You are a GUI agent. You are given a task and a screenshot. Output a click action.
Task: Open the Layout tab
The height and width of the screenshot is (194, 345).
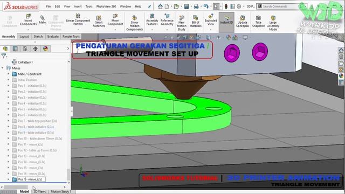click(24, 36)
